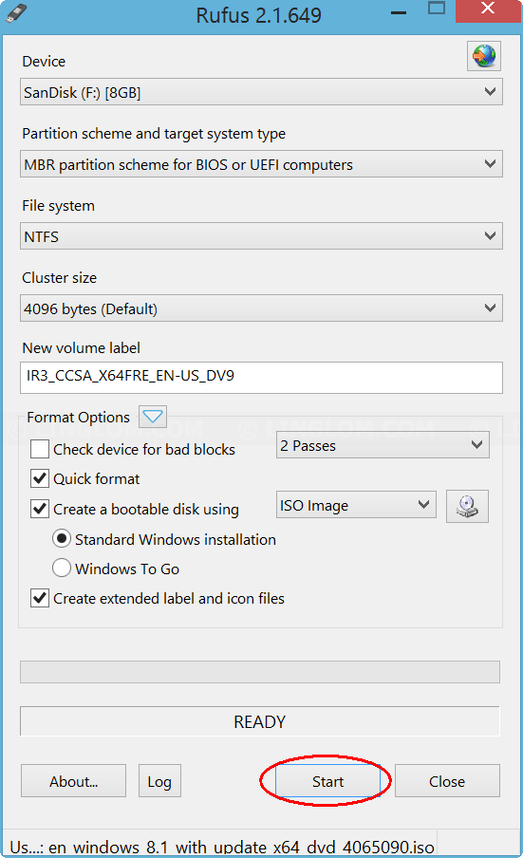523x858 pixels.
Task: Choose Standard Windows installation radio button
Action: (x=62, y=539)
